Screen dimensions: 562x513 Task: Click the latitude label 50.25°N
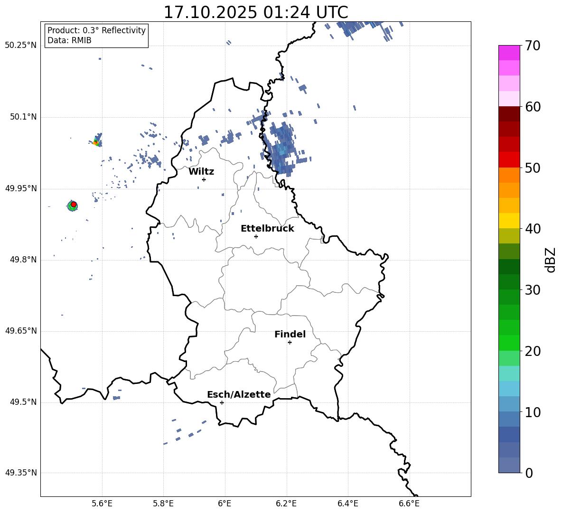tap(21, 46)
